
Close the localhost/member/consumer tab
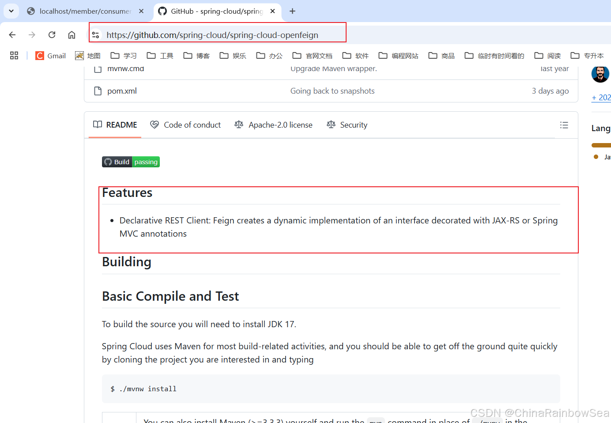pyautogui.click(x=141, y=11)
